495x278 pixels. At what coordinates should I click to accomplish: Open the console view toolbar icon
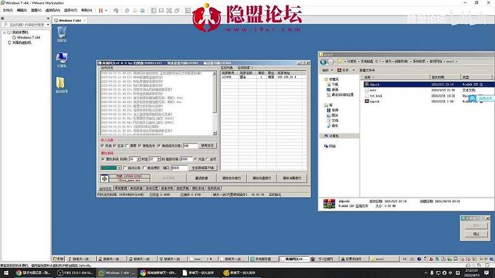pos(188,10)
